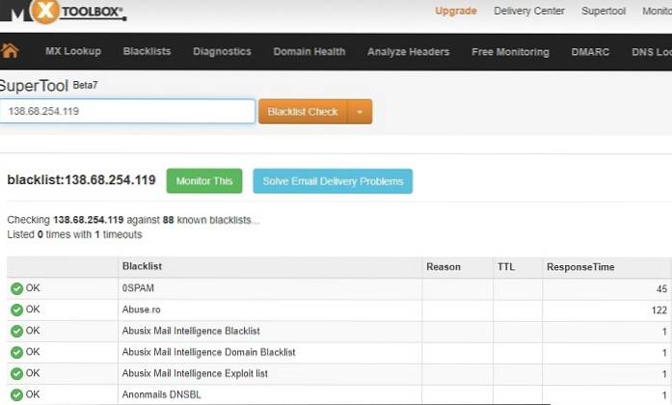Go to the Domain Health tab
The image size is (672, 405).
309,52
